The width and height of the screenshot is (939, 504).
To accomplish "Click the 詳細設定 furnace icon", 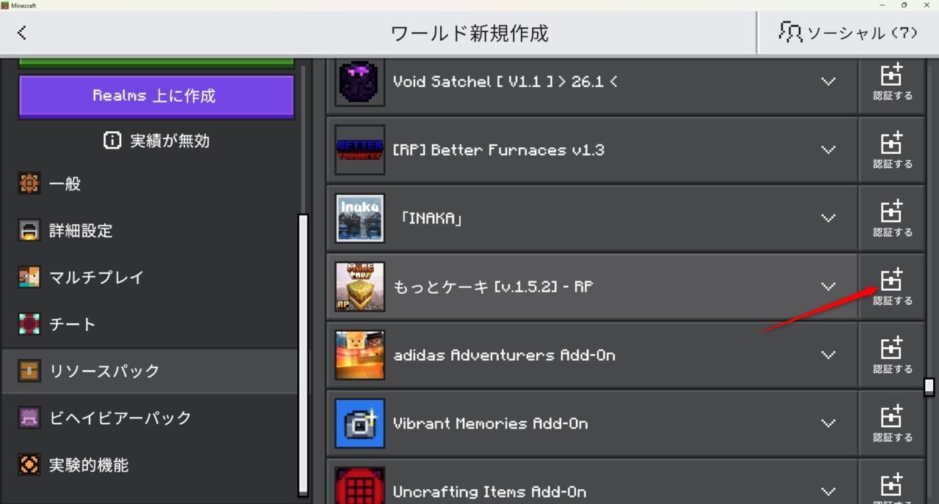I will [29, 231].
